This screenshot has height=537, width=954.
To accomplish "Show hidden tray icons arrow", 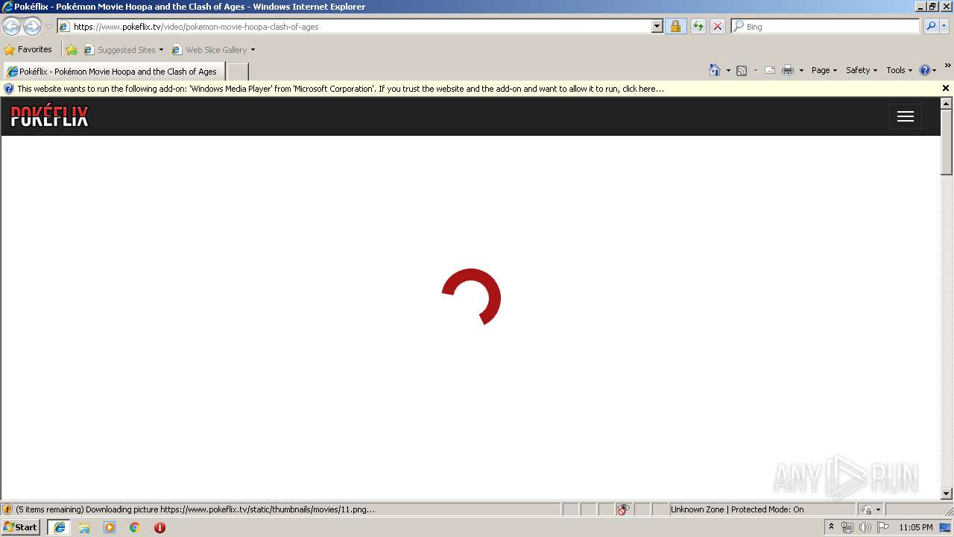I will [831, 527].
